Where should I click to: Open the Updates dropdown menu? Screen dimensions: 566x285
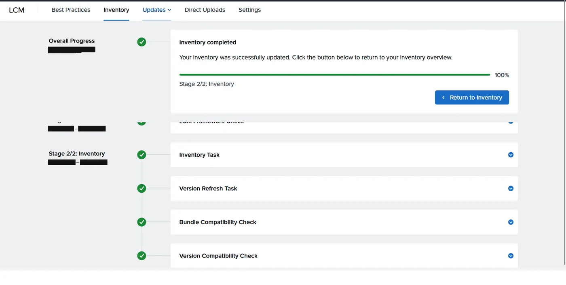click(157, 10)
